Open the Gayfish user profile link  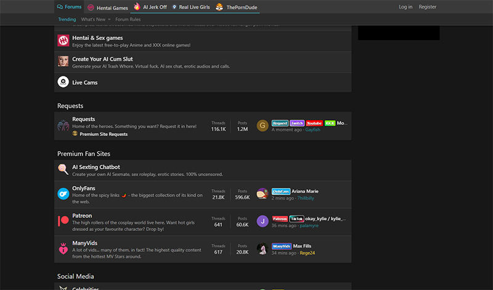pos(312,129)
